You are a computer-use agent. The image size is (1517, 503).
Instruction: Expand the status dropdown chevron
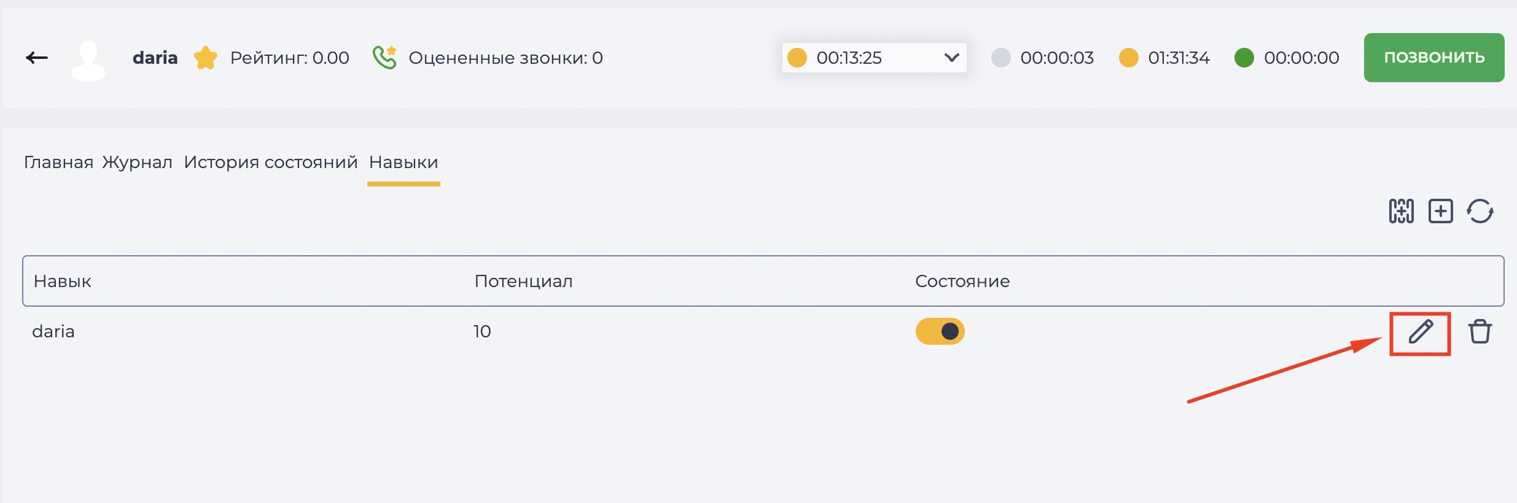coord(951,58)
